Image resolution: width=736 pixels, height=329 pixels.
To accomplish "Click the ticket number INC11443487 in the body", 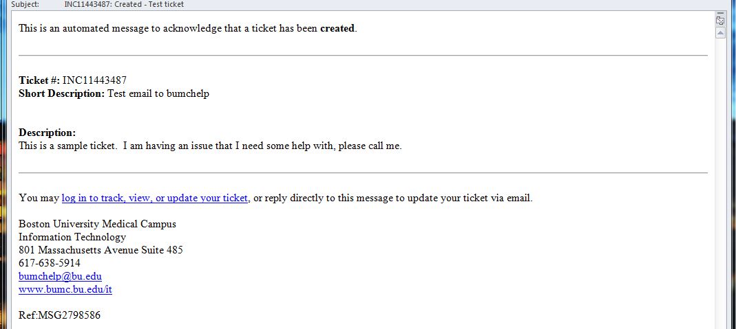I will coord(94,80).
